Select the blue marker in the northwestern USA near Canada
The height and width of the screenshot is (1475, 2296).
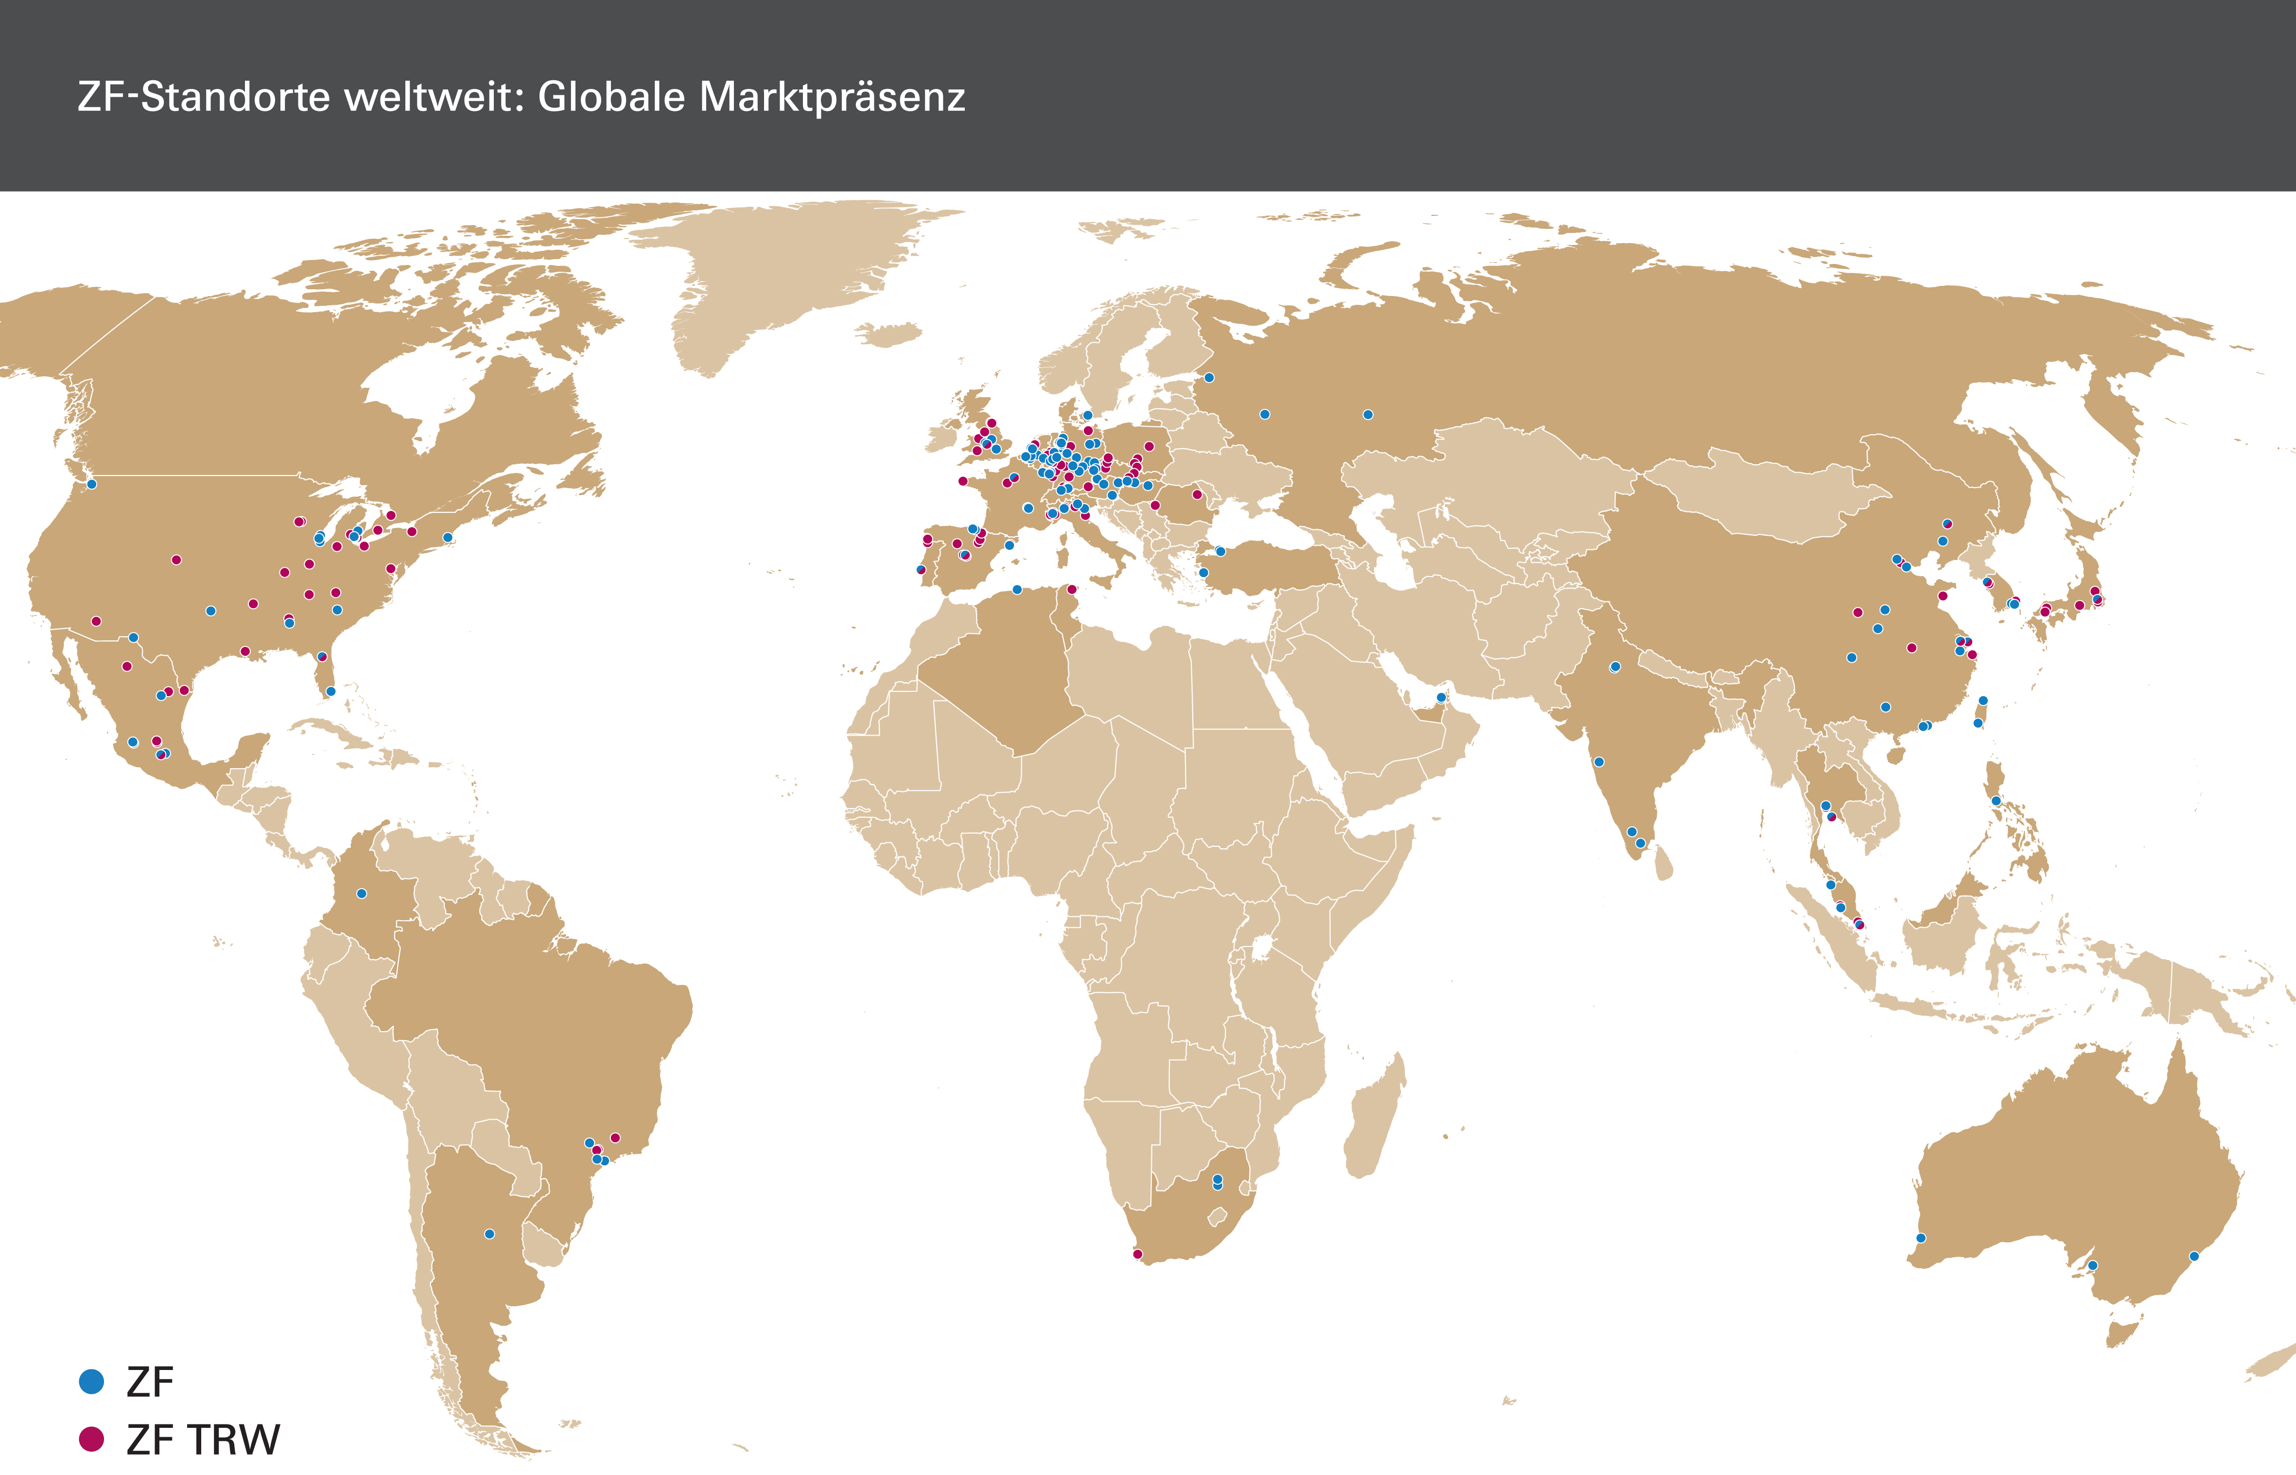92,484
